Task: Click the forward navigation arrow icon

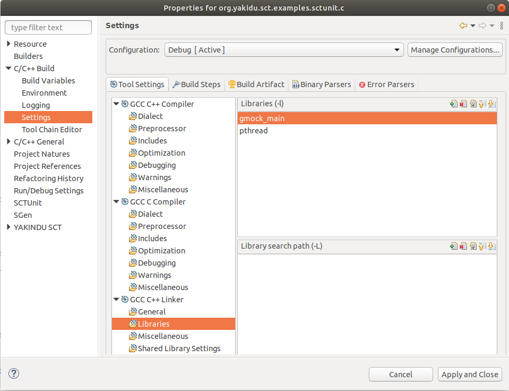Action: [482, 25]
